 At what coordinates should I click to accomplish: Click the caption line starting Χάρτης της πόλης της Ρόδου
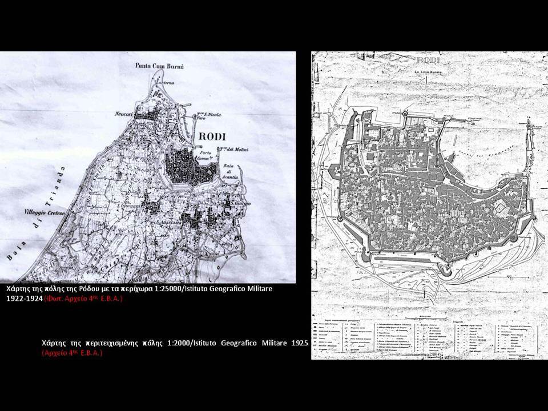click(139, 289)
